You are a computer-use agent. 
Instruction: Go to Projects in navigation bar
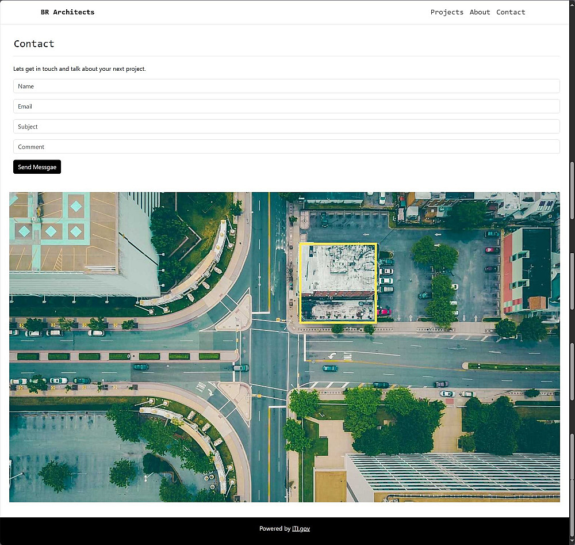(x=447, y=12)
